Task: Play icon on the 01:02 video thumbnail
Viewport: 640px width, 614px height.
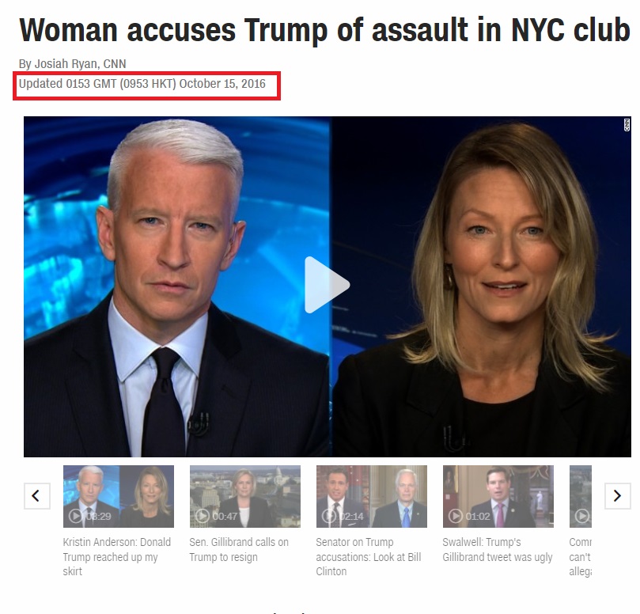Action: pos(455,516)
